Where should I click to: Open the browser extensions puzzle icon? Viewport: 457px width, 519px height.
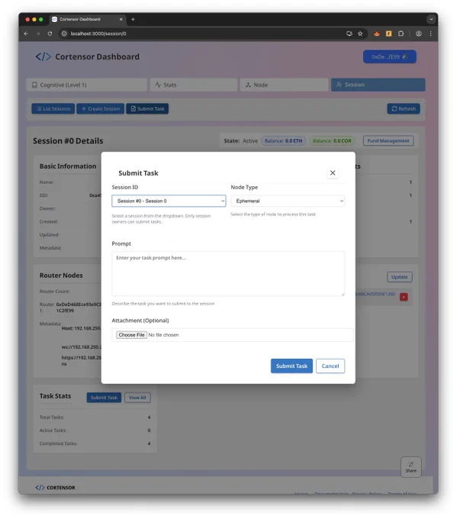click(x=401, y=34)
